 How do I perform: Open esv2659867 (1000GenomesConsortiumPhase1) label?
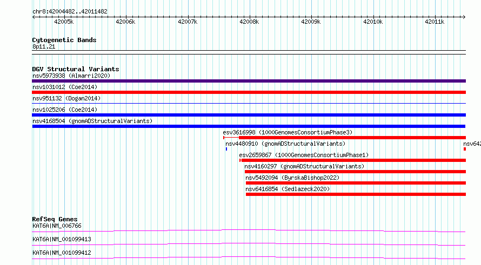coord(304,155)
